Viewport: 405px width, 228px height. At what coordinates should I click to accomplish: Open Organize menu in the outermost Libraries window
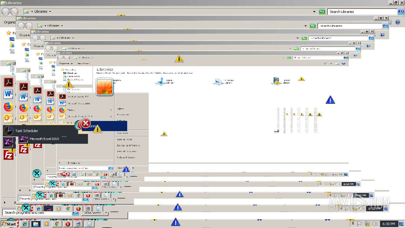point(9,22)
